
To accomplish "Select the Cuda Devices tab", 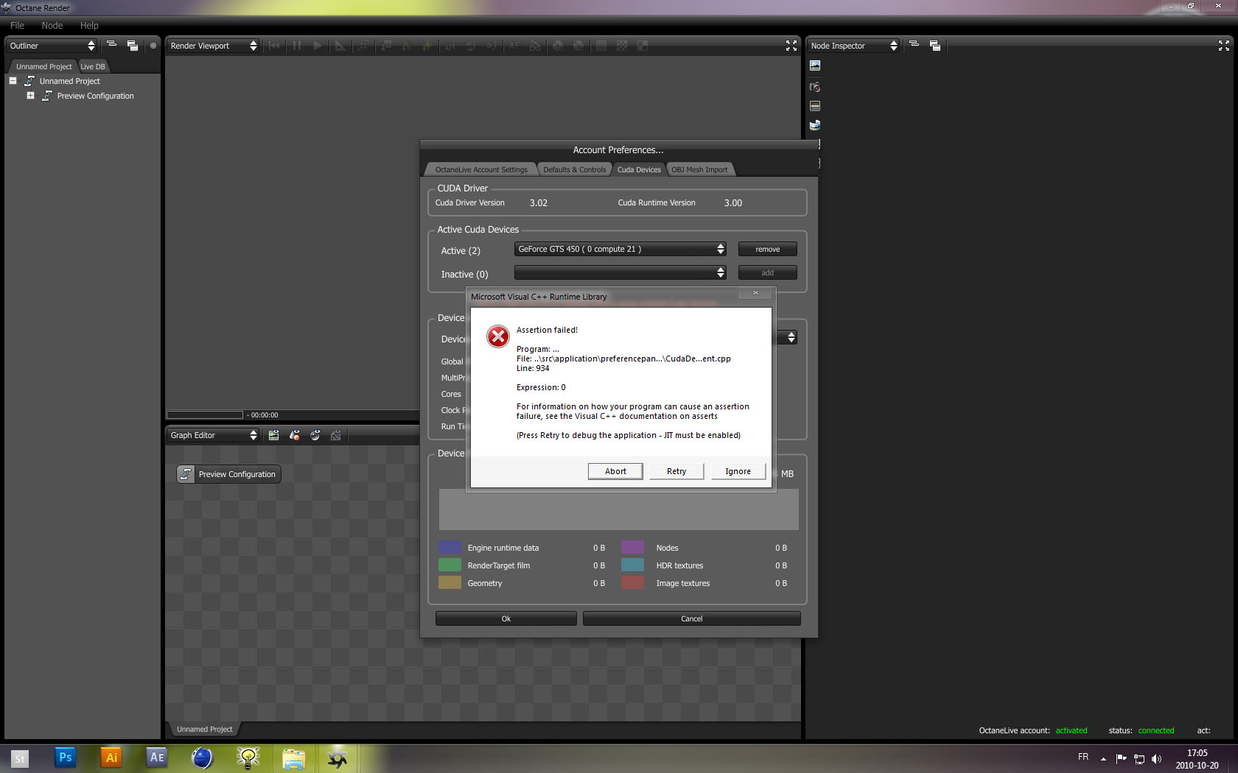I will [x=639, y=169].
